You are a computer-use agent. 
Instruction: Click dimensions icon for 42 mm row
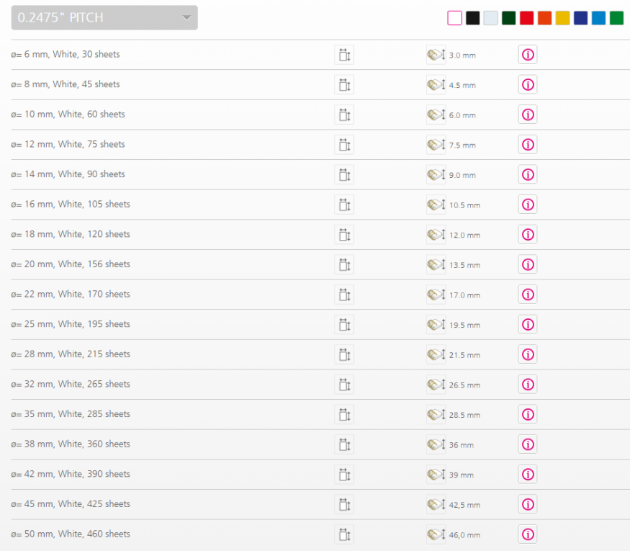pos(344,475)
